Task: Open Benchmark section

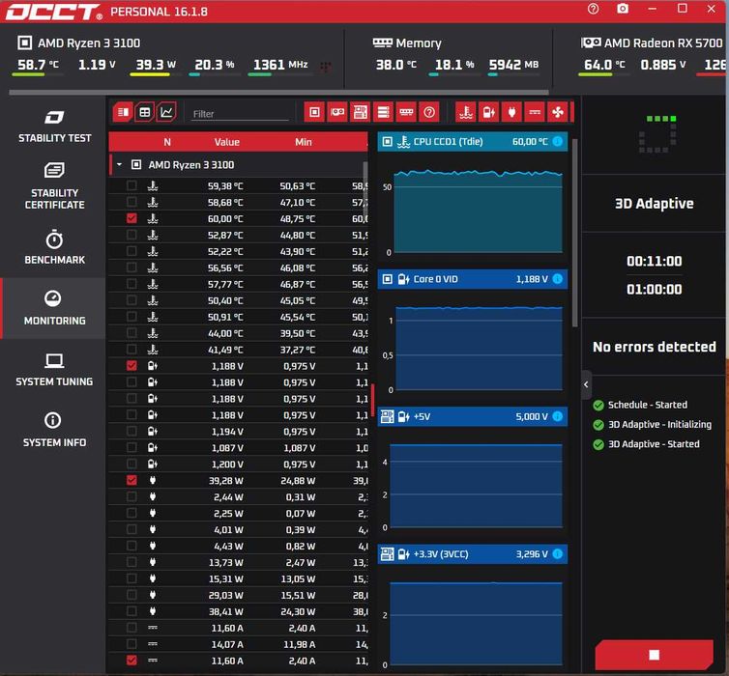Action: tap(54, 246)
